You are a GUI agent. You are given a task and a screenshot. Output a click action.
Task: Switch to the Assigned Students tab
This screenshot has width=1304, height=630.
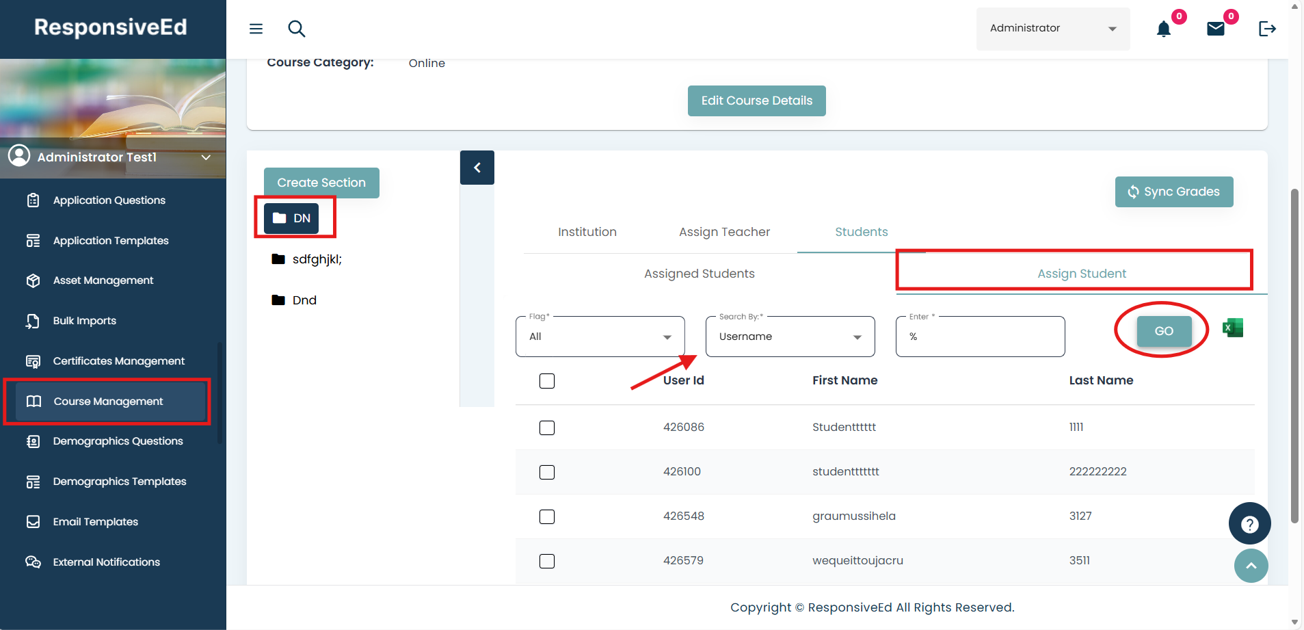(x=699, y=274)
